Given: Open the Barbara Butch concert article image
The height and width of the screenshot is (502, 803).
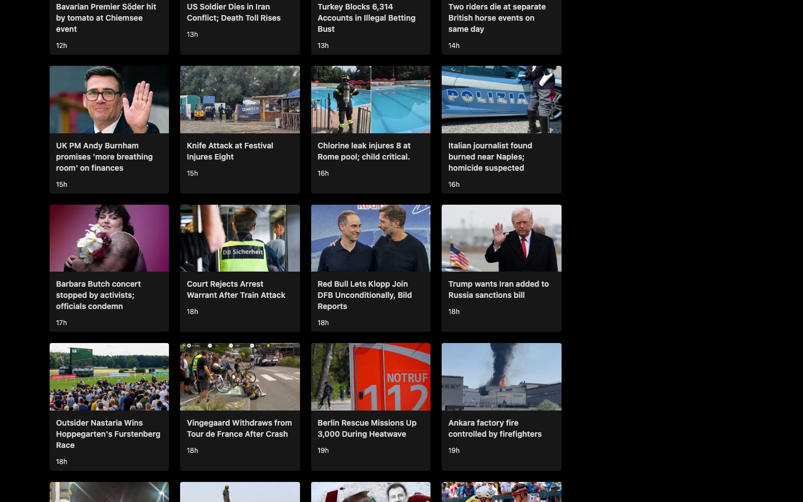Looking at the screenshot, I should pos(109,238).
